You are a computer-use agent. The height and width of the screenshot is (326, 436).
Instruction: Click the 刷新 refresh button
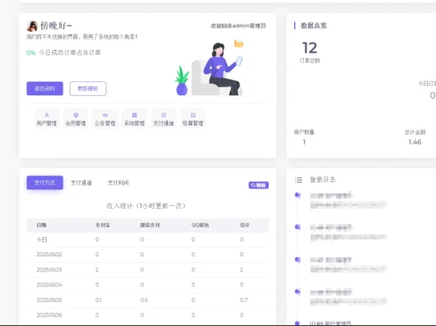[259, 185]
